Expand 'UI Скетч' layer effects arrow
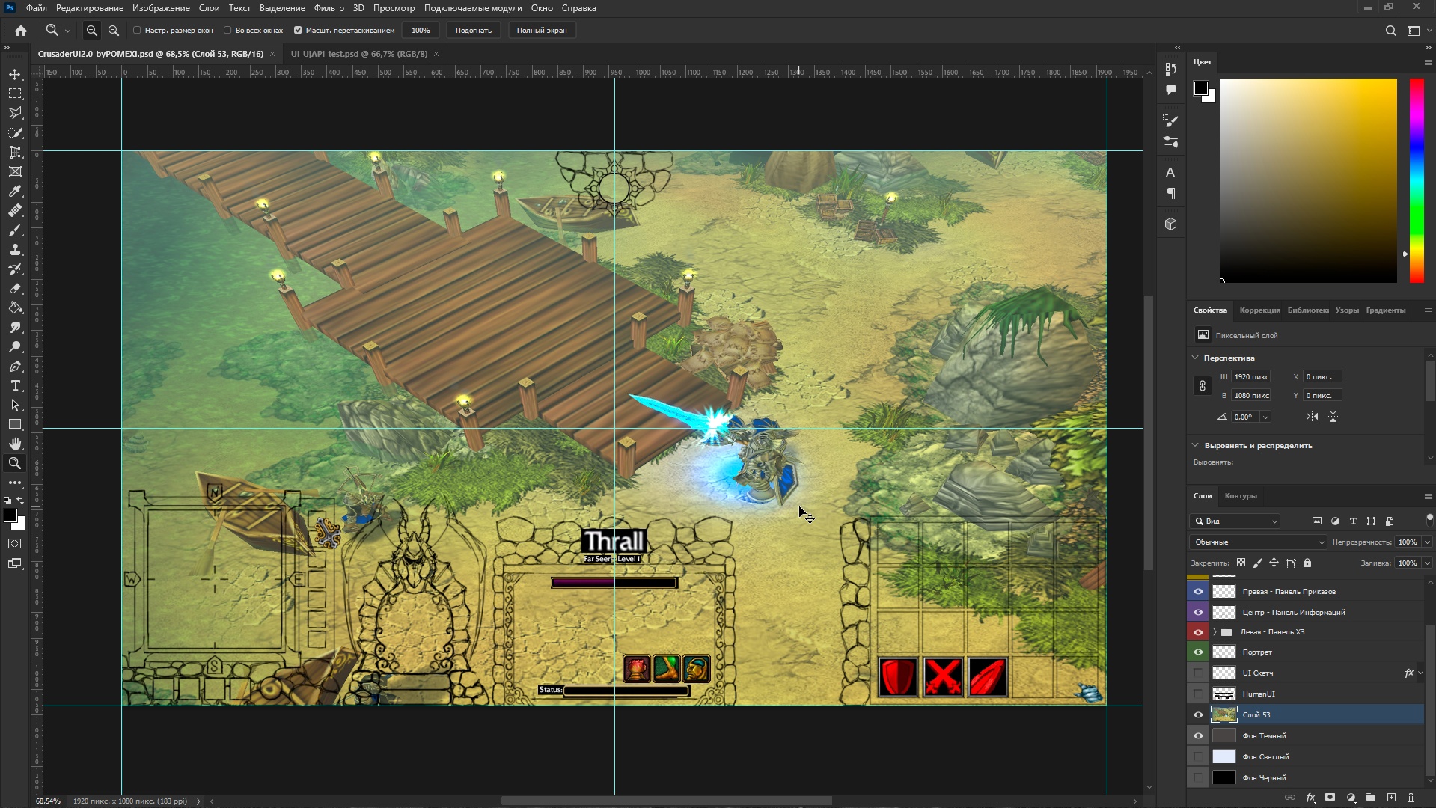This screenshot has width=1436, height=808. tap(1420, 673)
